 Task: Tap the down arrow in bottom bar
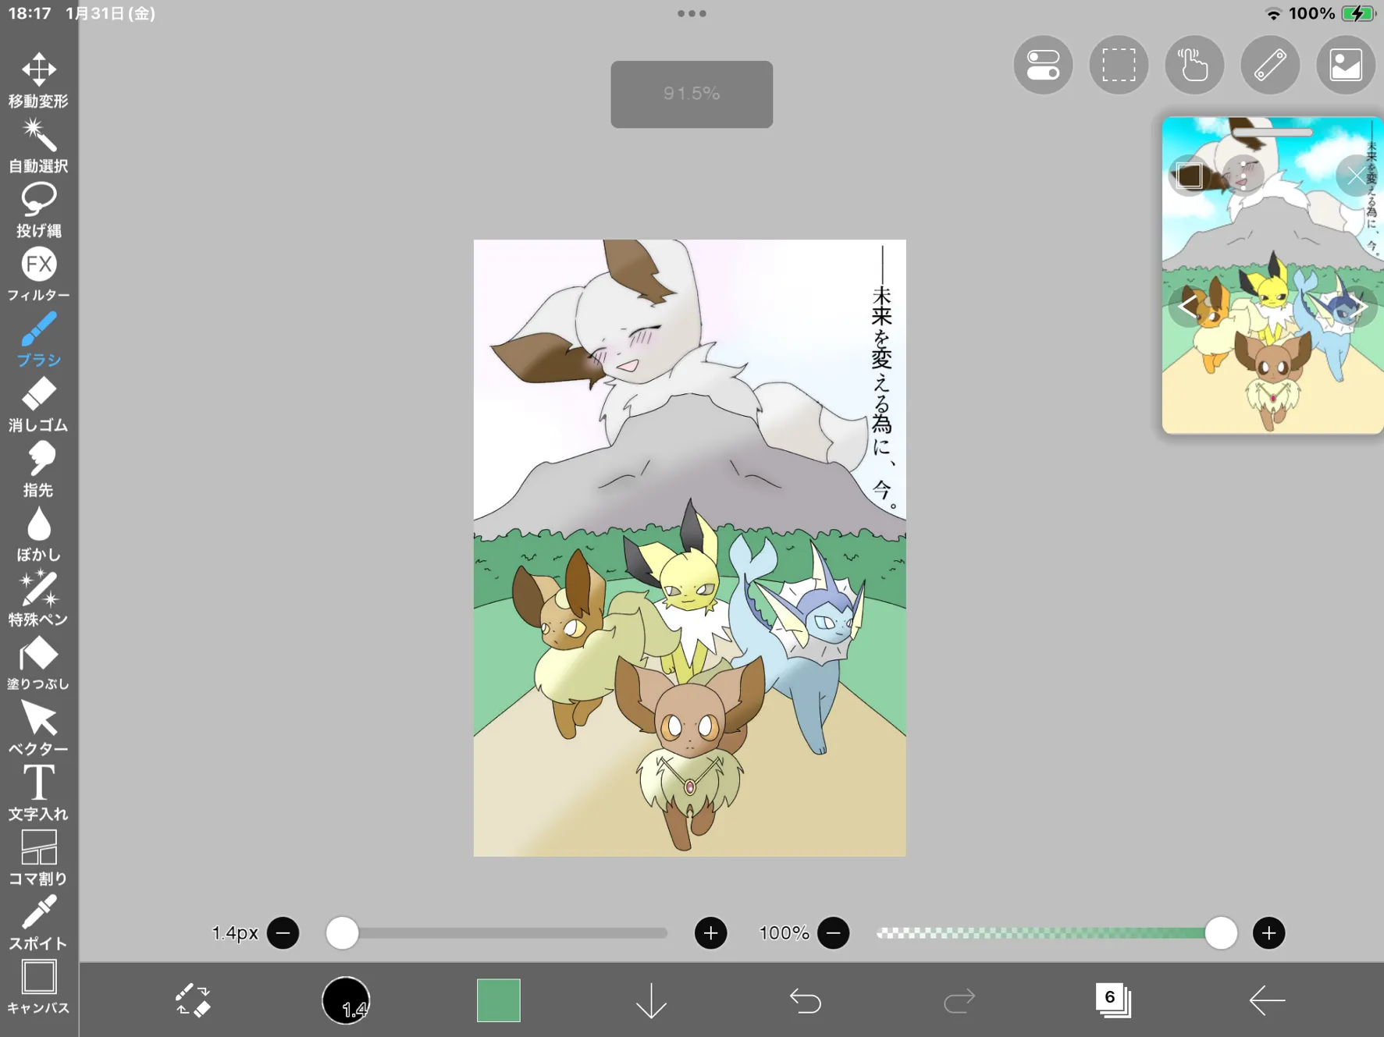pos(651,1000)
